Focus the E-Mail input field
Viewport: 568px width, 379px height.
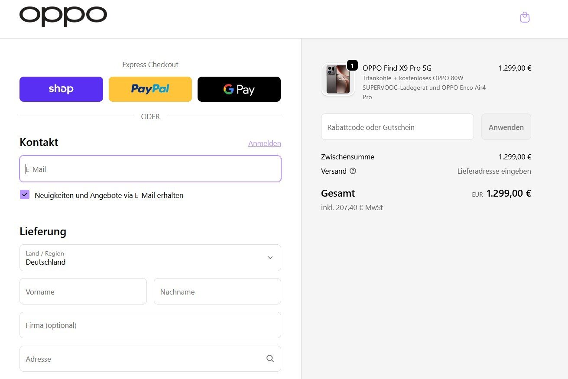[150, 169]
